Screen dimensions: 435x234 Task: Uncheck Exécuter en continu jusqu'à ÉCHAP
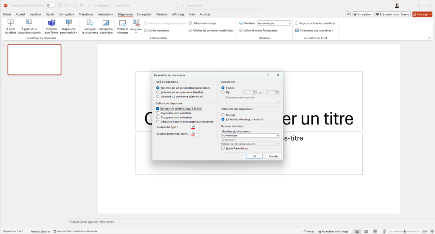(158, 109)
